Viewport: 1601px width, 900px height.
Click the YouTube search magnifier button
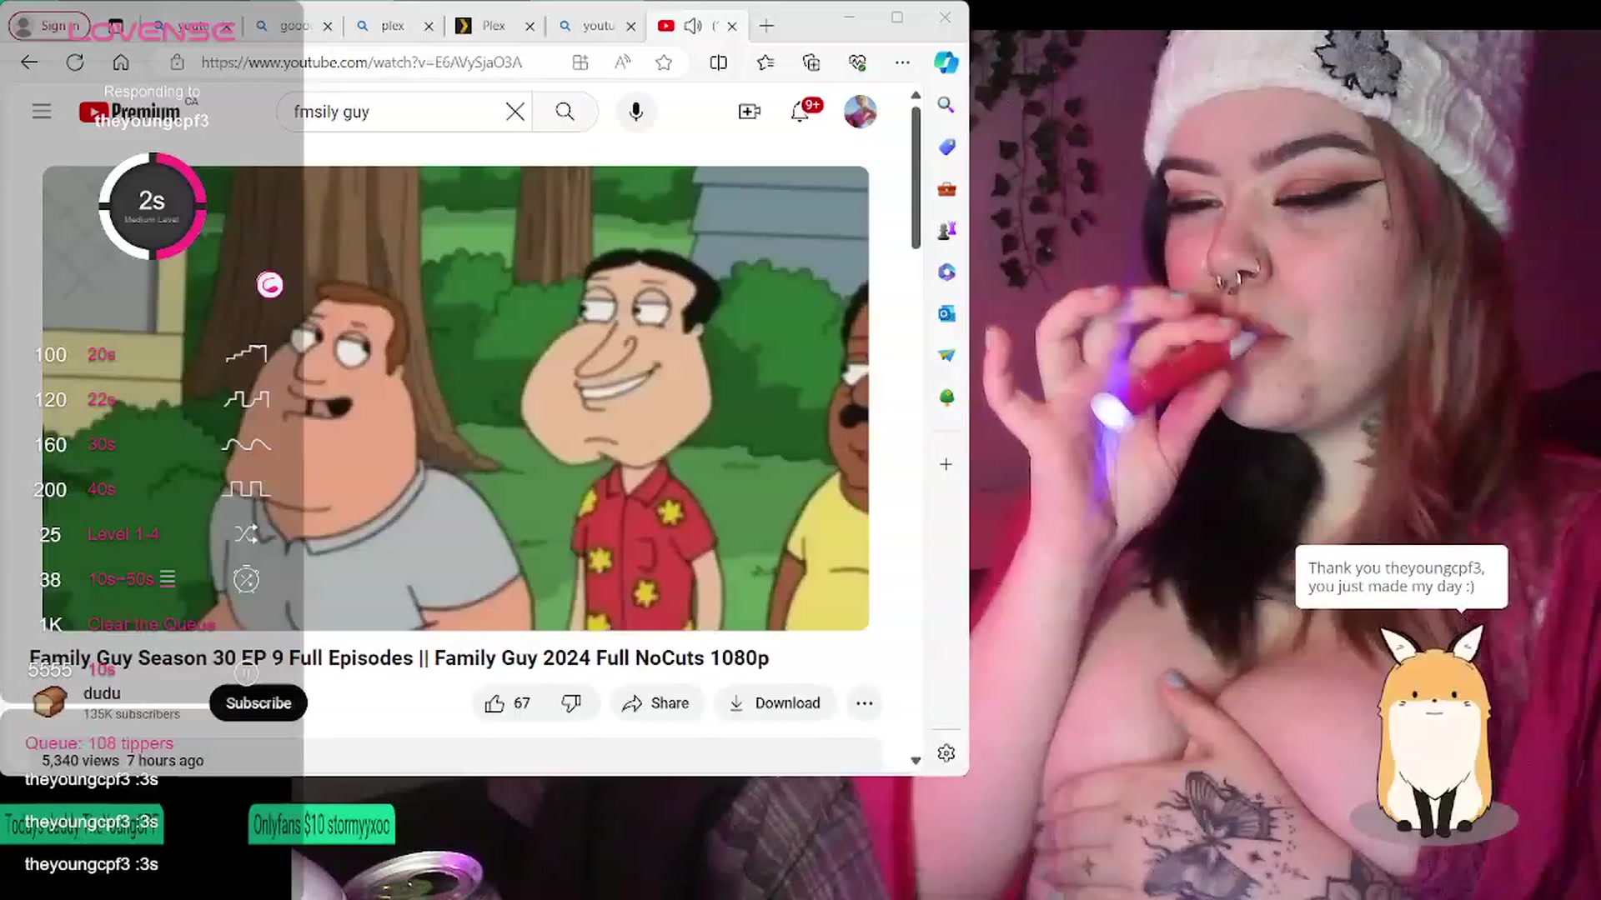click(565, 112)
